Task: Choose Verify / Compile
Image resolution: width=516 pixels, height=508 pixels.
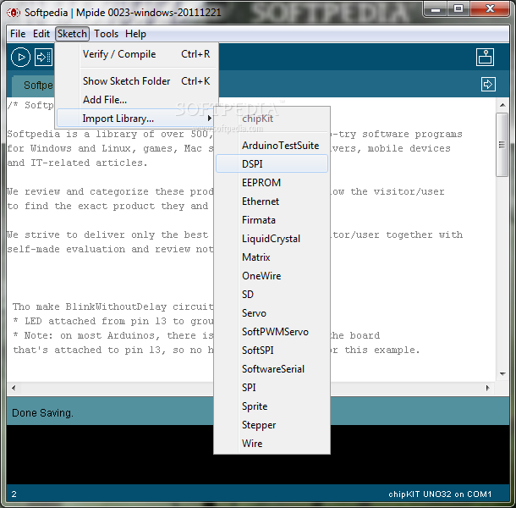Action: click(136, 54)
